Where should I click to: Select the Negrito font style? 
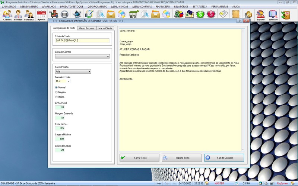click(60, 92)
